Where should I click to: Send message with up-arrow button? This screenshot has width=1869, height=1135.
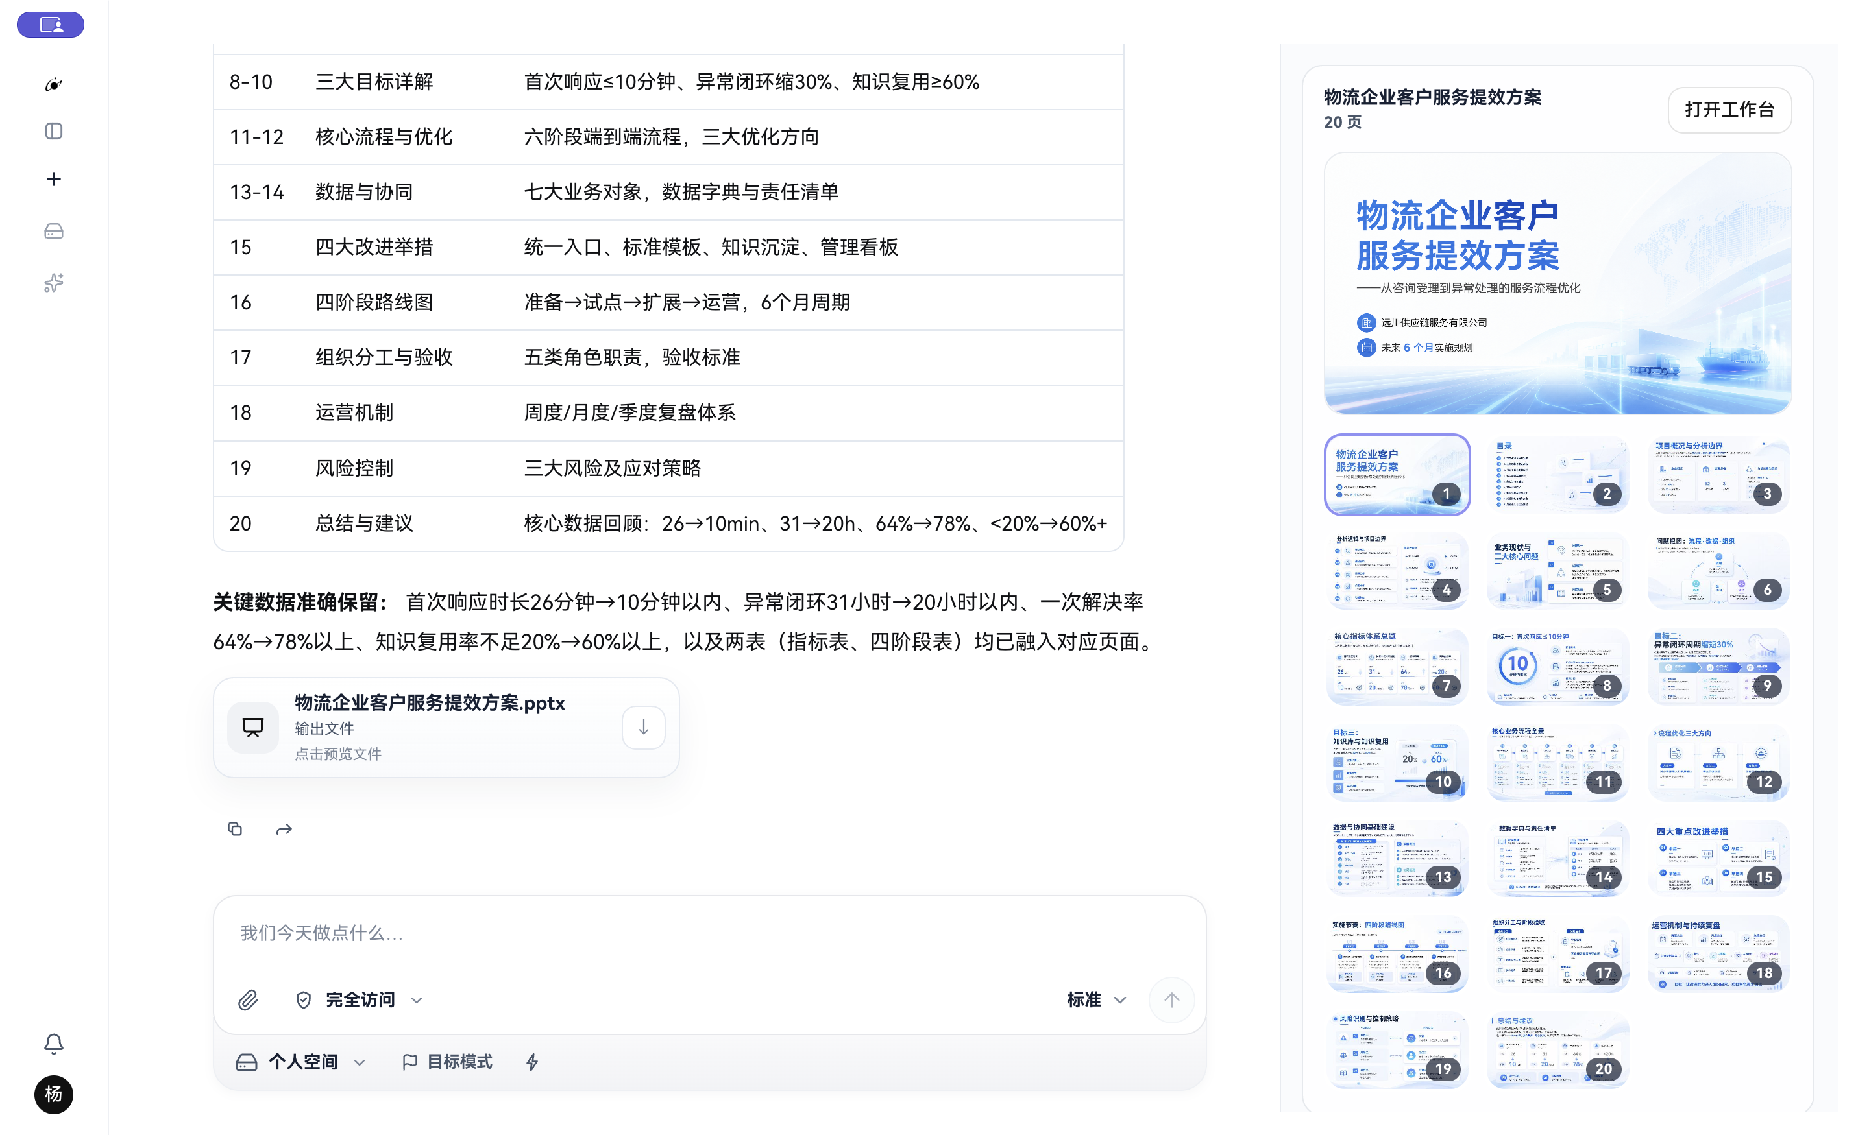1171,1000
